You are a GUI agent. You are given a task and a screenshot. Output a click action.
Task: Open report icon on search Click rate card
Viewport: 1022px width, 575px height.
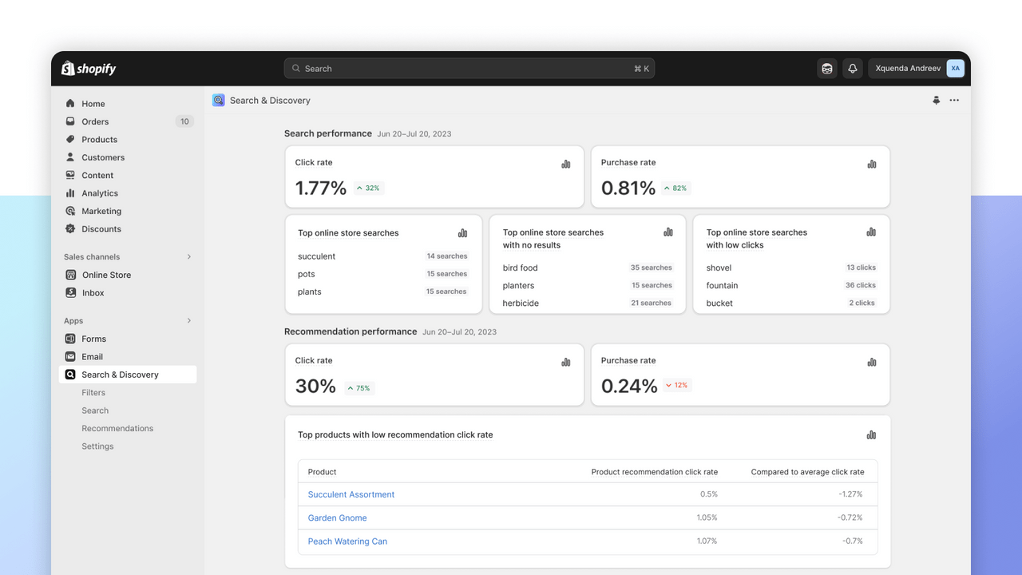tap(566, 164)
